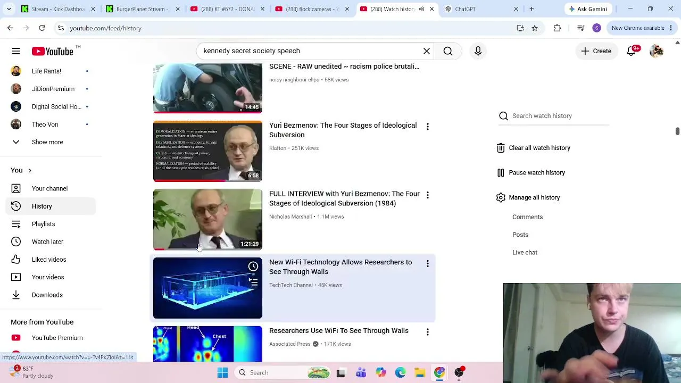This screenshot has height=383, width=681.
Task: Open the YouTube guide hamburger menu
Action: point(16,51)
